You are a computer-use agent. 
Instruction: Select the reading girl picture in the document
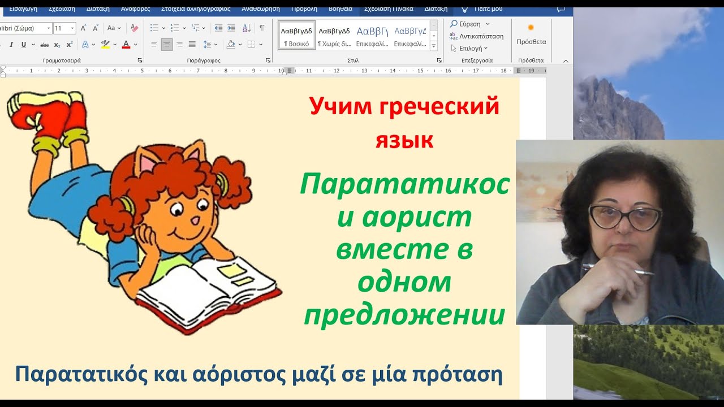pos(144,213)
